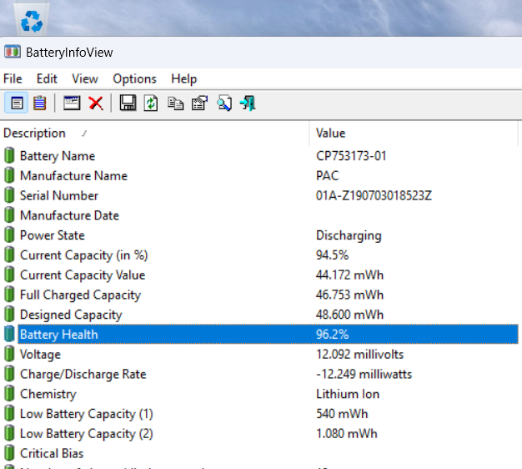522x469 pixels.
Task: Open the File menu
Action: pyautogui.click(x=13, y=79)
